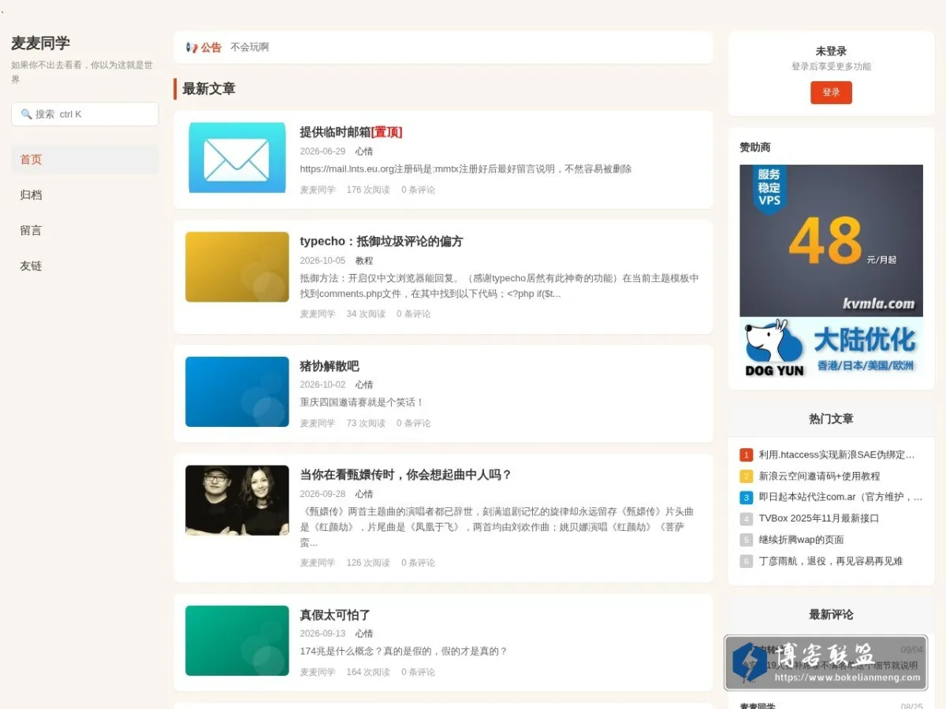Viewport: 946px width, 709px height.
Task: Open hot article TVBox 2025年11月最新接口
Action: point(819,518)
